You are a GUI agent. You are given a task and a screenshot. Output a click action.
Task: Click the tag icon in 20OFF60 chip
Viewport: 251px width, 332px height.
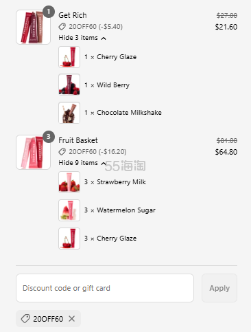25,318
